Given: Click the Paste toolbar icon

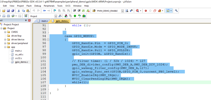Looking at the screenshot, I should click(28, 11).
